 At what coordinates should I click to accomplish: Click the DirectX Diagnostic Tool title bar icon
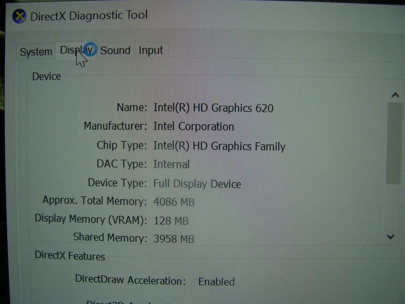(19, 17)
